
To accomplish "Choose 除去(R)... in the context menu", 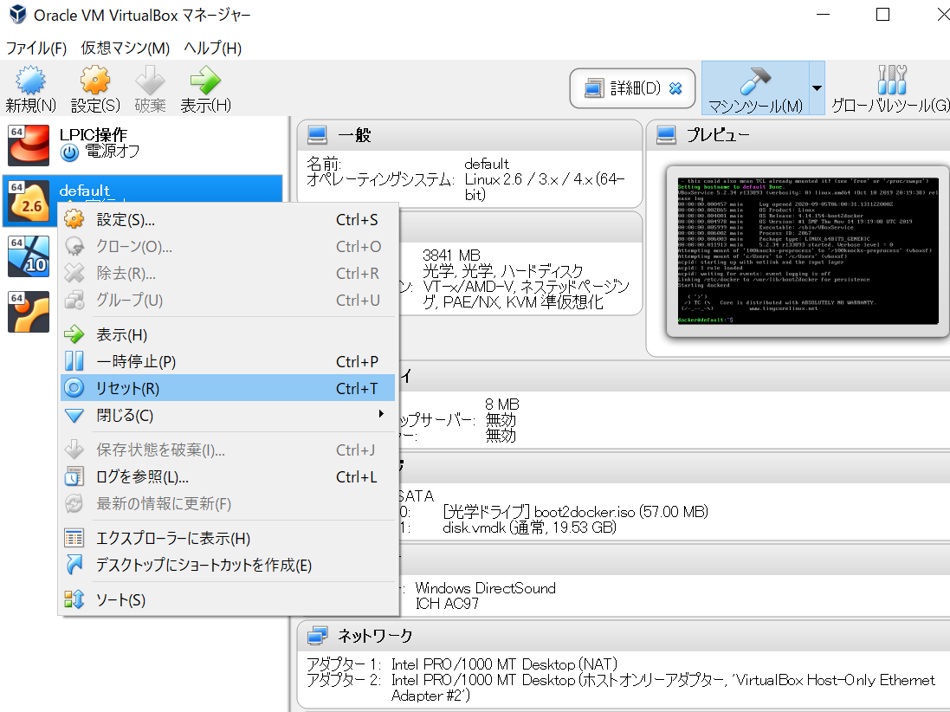I will [228, 274].
